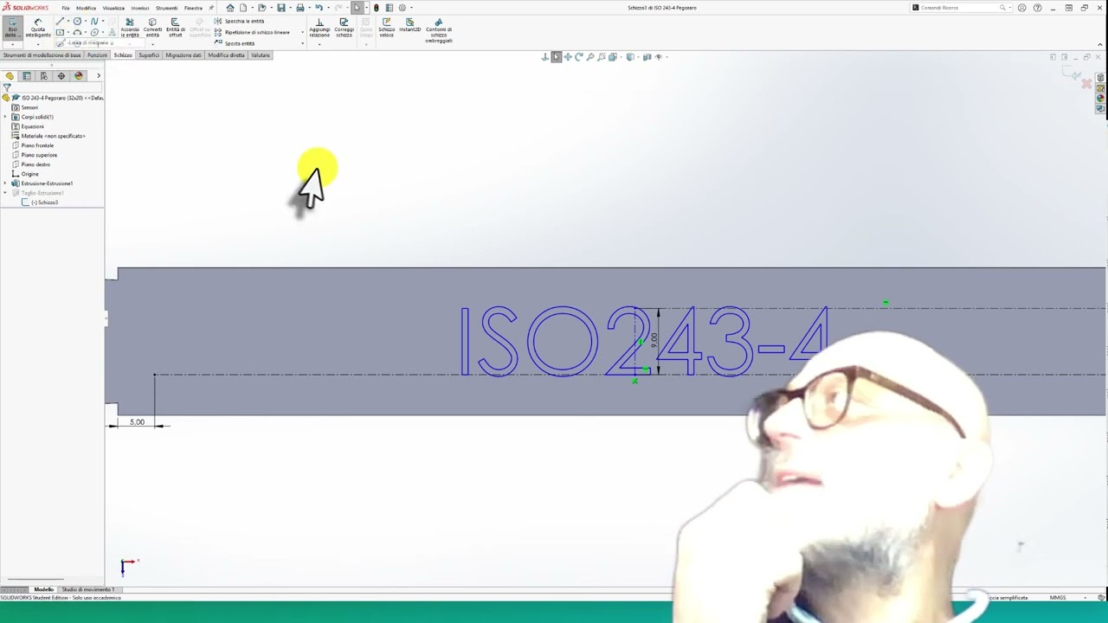Expand the Corpi solidi(1) tree node
The image size is (1108, 623).
tap(5, 117)
